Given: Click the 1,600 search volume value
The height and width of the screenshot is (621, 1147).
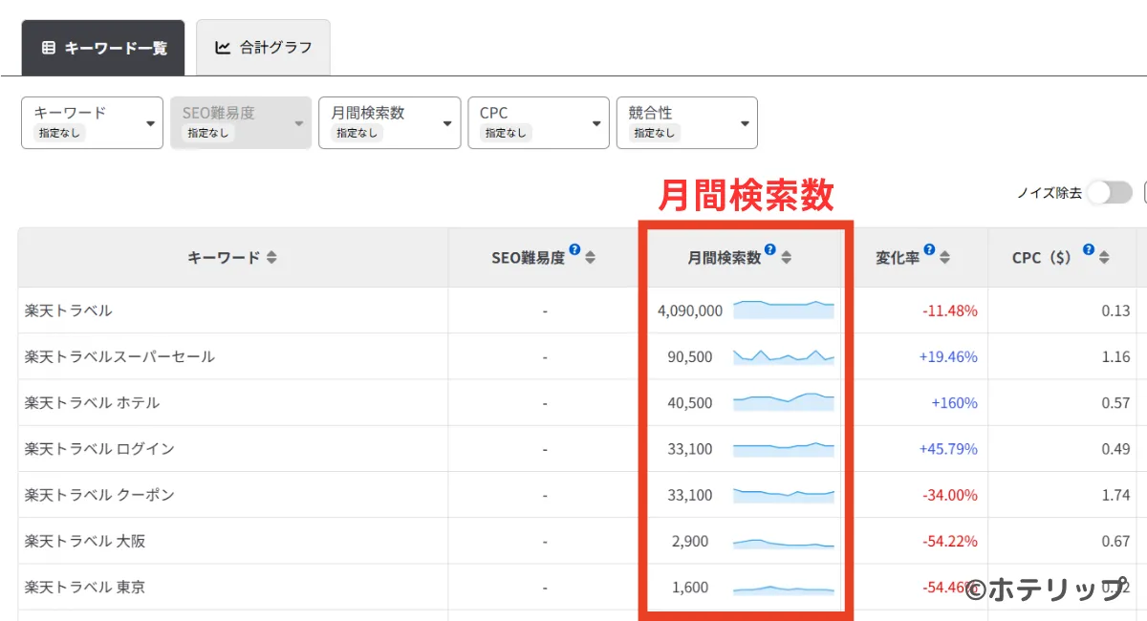Looking at the screenshot, I should click(690, 587).
